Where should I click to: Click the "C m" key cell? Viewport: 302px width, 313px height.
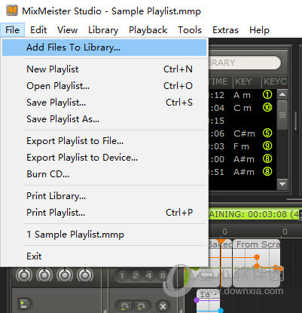coord(243,108)
